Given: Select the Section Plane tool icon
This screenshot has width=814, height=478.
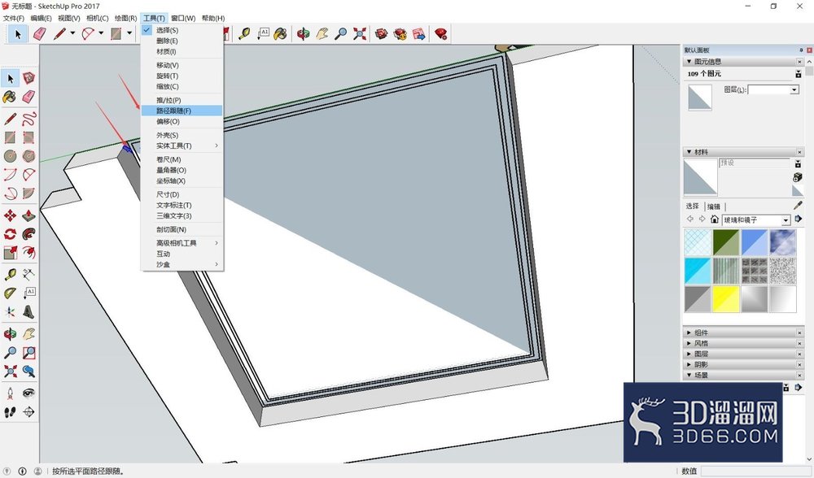Looking at the screenshot, I should (x=28, y=411).
